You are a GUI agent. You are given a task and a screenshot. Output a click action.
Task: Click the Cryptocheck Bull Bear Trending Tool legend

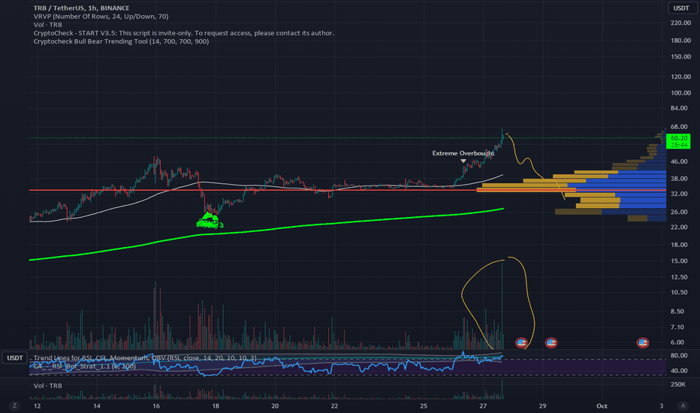click(121, 41)
